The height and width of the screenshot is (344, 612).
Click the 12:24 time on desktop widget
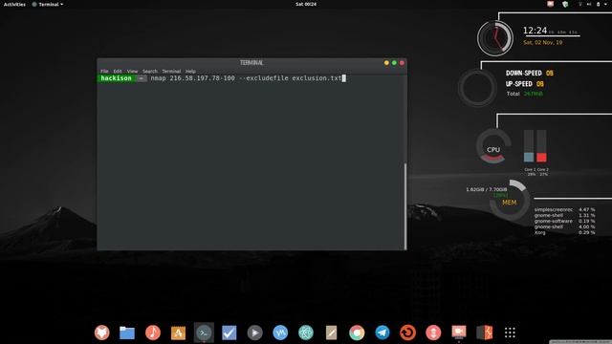click(535, 31)
